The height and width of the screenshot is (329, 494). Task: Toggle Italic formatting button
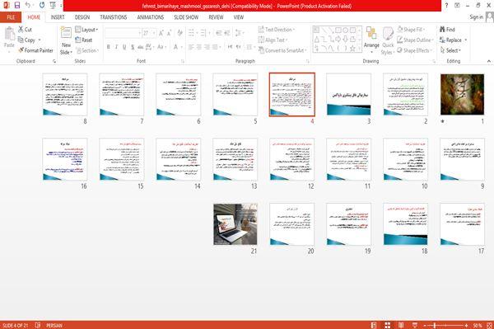pyautogui.click(x=116, y=47)
